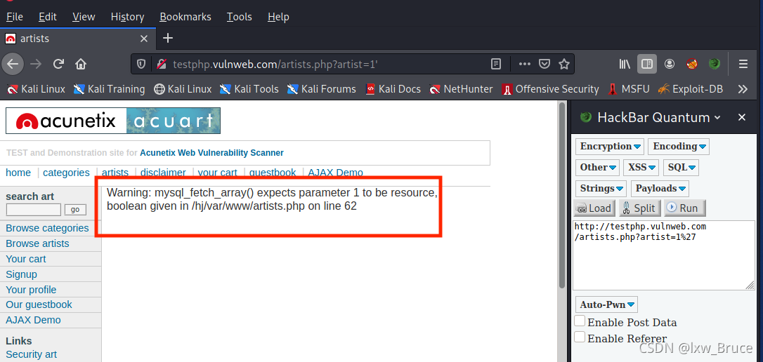
Task: Click the forward navigation arrow
Action: click(36, 64)
